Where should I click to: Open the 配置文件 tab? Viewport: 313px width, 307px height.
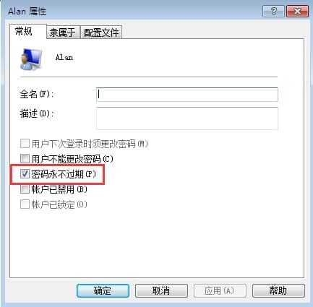tap(101, 33)
